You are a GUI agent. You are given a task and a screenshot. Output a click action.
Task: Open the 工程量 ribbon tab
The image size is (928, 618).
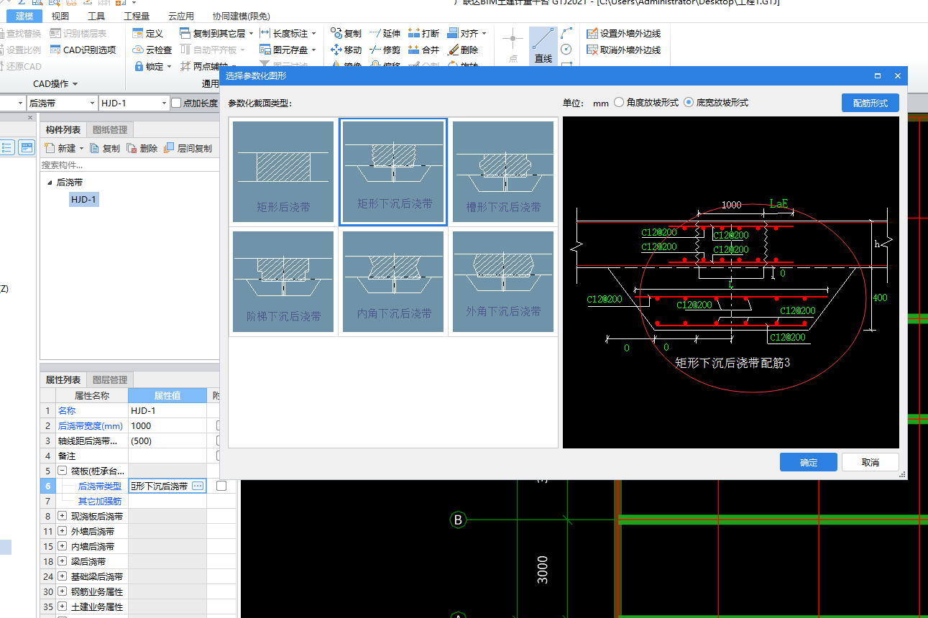coord(137,16)
